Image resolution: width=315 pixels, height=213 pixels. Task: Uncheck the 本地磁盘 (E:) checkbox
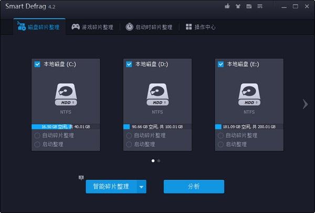[221, 64]
